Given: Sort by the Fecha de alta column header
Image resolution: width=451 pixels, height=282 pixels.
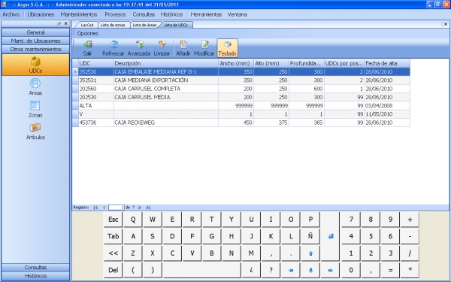Looking at the screenshot, I should tap(387, 63).
